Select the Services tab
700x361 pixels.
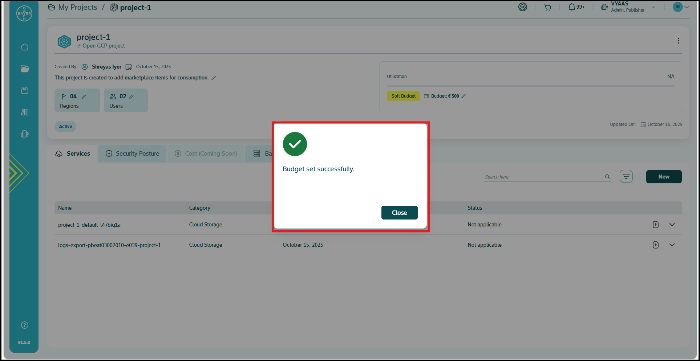tap(73, 154)
